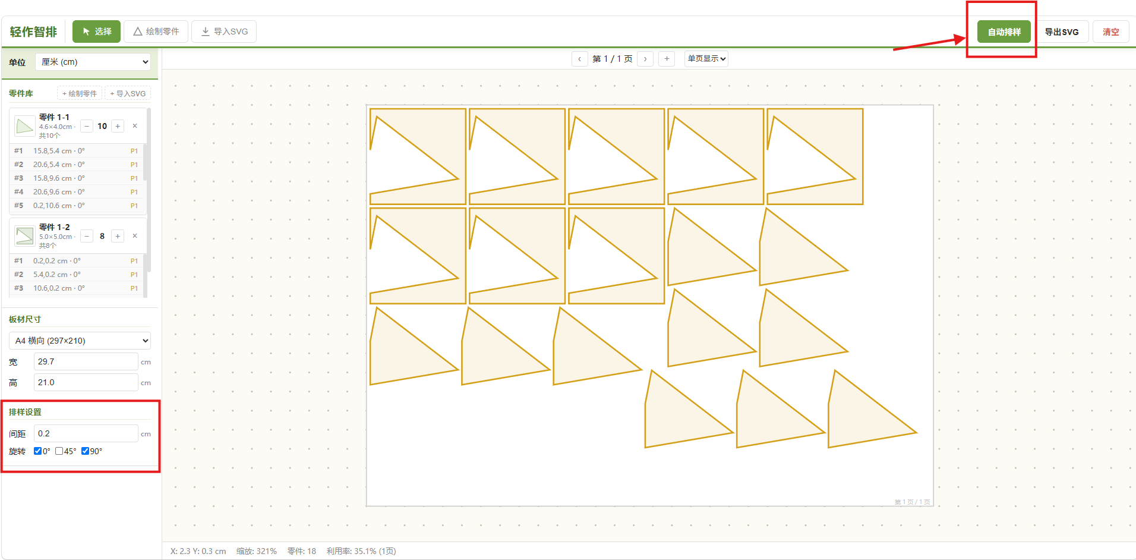Screen dimensions: 1136x560
Task: Select the 零件 1-1 thumbnail
Action: [24, 126]
